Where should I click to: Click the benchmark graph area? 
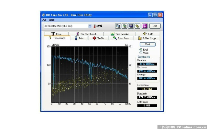[90, 74]
